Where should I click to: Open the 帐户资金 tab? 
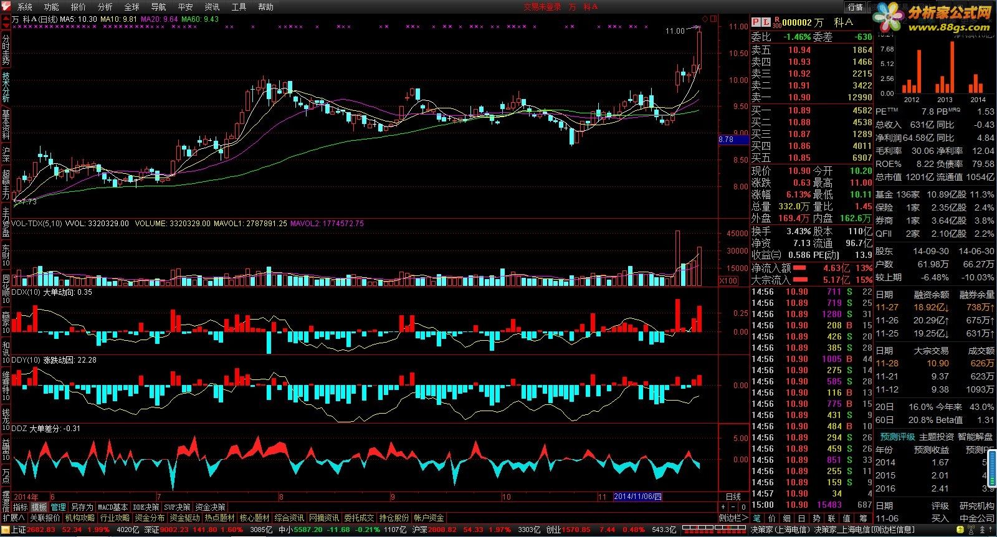coord(429,518)
